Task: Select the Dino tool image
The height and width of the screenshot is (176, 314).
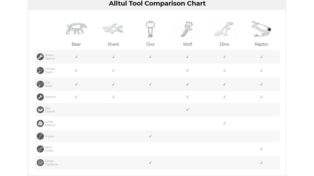Action: (224, 29)
